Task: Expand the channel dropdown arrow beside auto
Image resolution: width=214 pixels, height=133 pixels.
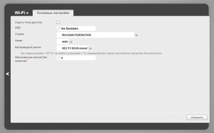Action: pos(71,42)
